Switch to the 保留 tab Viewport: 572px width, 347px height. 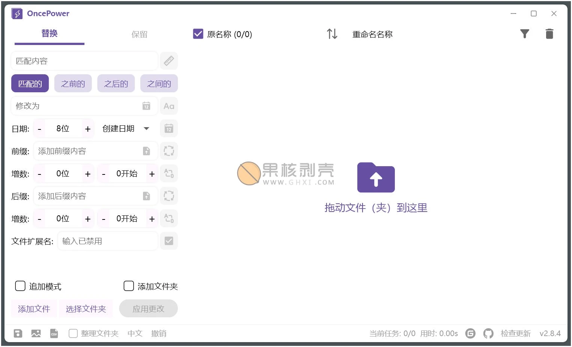pyautogui.click(x=139, y=34)
